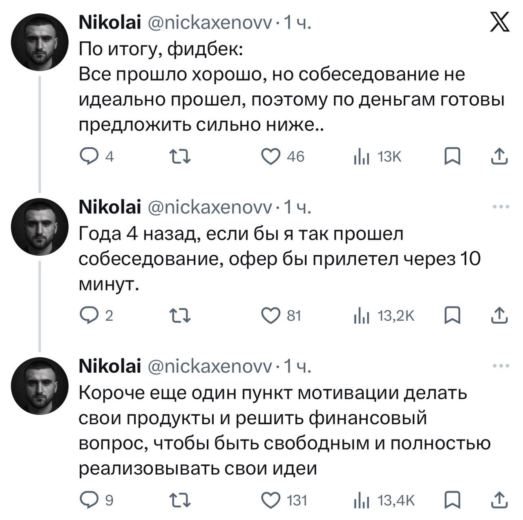This screenshot has width=523, height=520.
Task: Like the tweet with 46 likes
Action: pyautogui.click(x=271, y=156)
